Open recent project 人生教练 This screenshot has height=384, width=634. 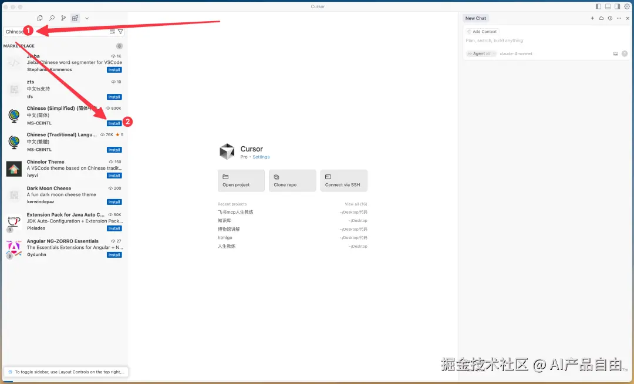coord(227,246)
